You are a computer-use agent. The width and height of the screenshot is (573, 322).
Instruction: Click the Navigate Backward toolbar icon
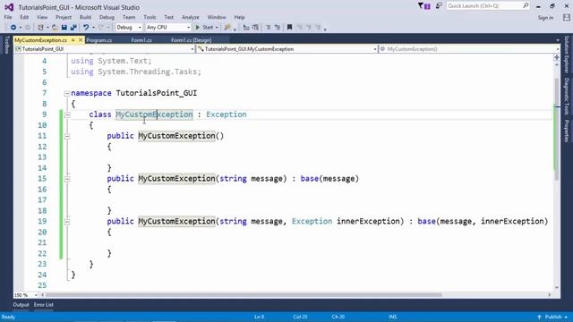pos(13,28)
